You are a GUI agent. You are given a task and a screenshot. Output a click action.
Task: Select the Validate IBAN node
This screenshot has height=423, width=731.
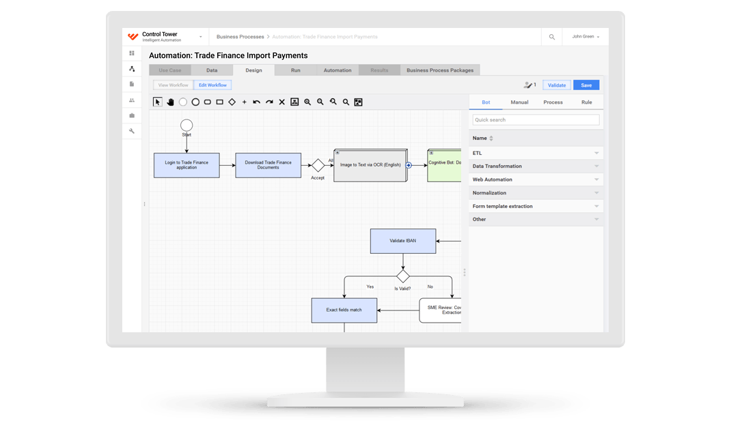coord(403,241)
